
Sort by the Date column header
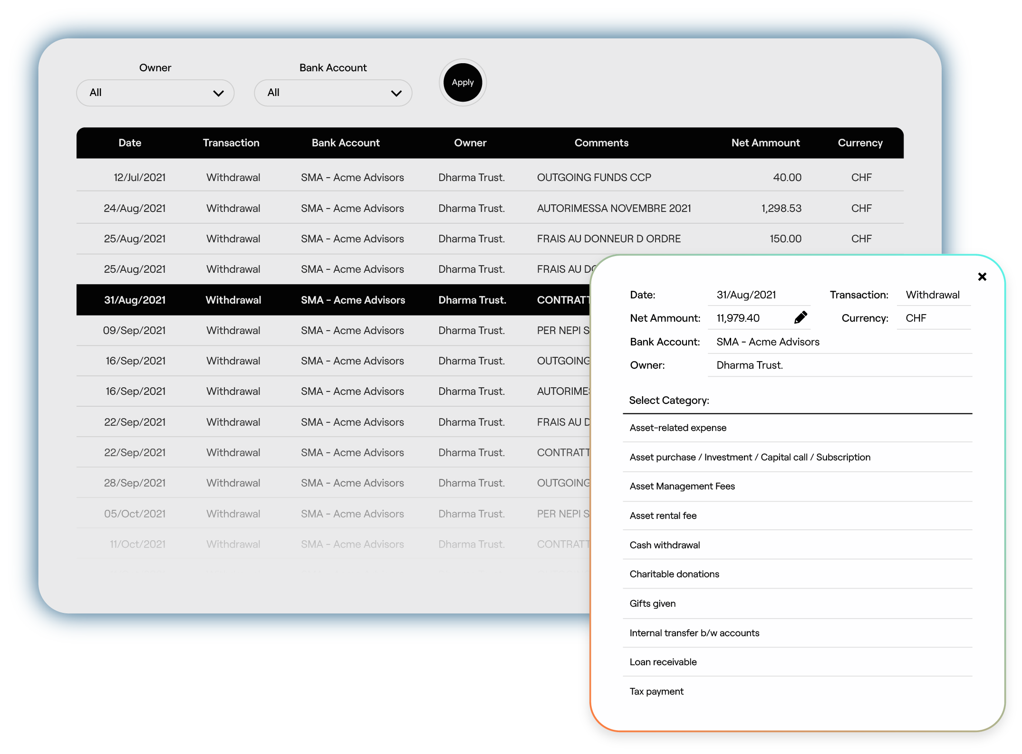(130, 143)
